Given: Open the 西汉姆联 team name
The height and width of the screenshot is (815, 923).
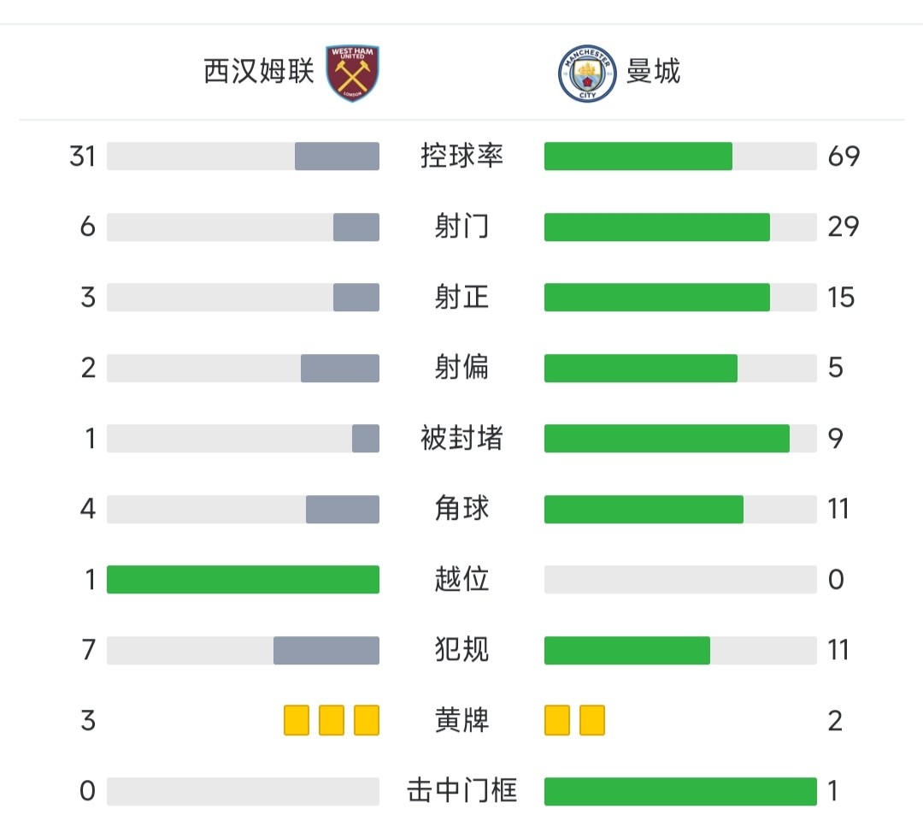Looking at the screenshot, I should tap(259, 71).
